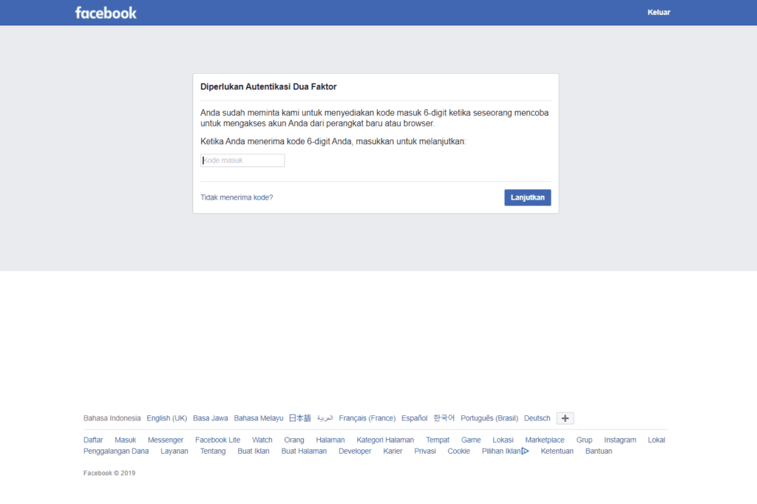Open the Messenger footer link
The width and height of the screenshot is (757, 504).
coord(166,440)
